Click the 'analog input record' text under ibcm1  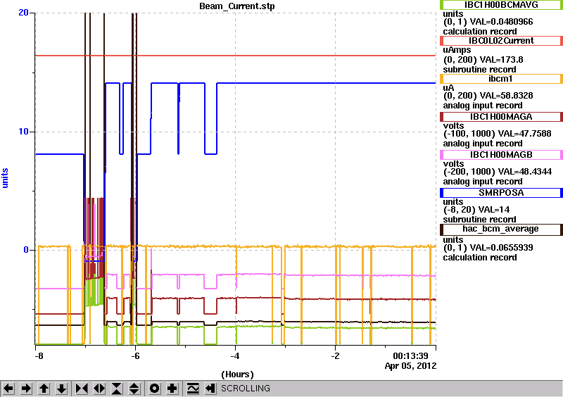pyautogui.click(x=483, y=106)
